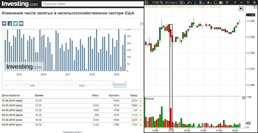Click the yellow dot in 04.01.2019 row
Image resolution: width=258 pixels, height=133 pixels.
(140, 125)
